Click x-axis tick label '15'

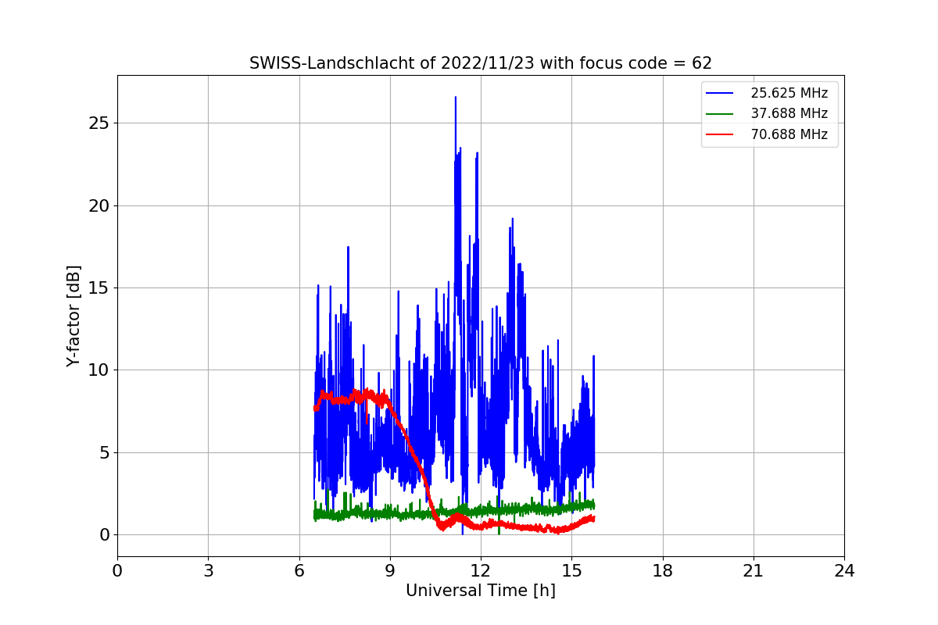[x=571, y=570]
